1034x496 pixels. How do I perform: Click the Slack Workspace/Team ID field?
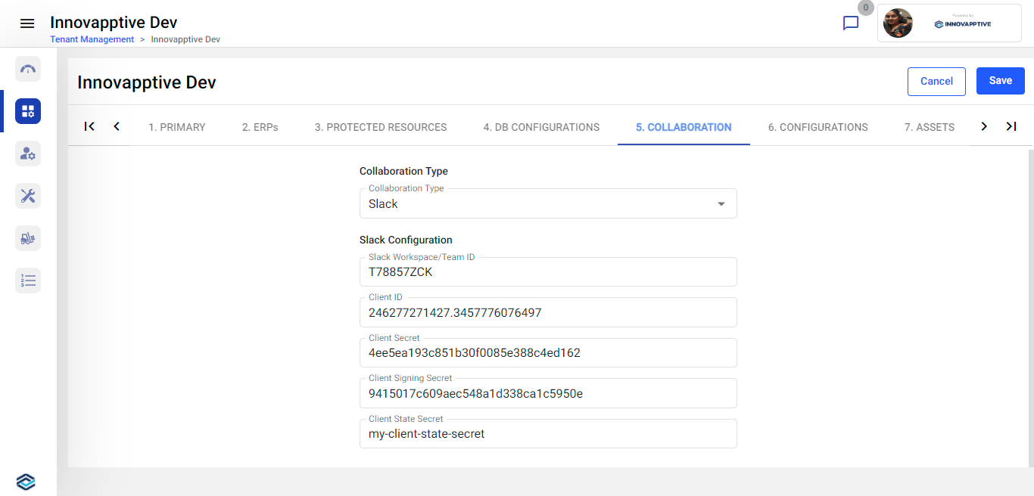[548, 271]
